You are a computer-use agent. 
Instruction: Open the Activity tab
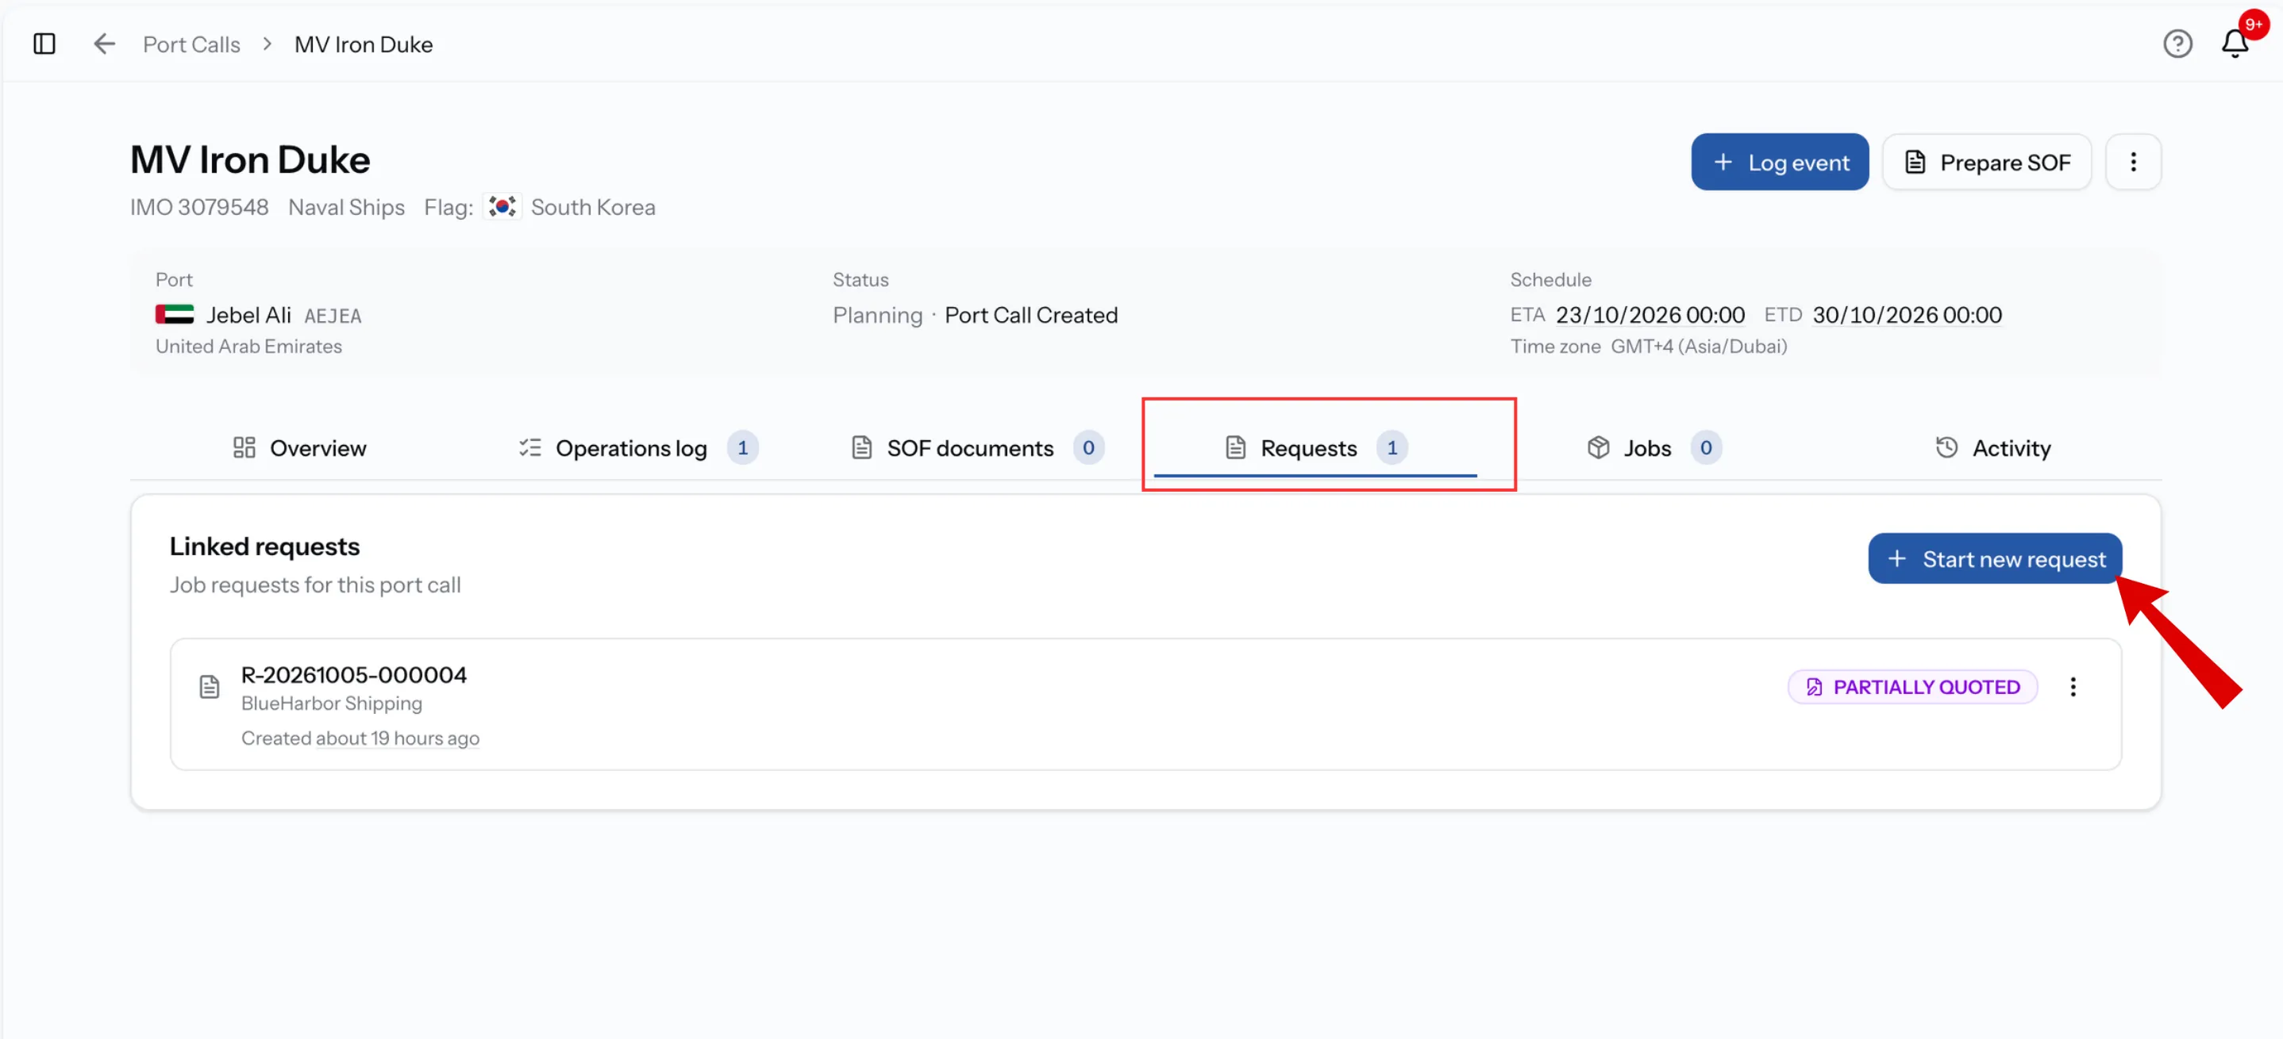[x=1992, y=447]
